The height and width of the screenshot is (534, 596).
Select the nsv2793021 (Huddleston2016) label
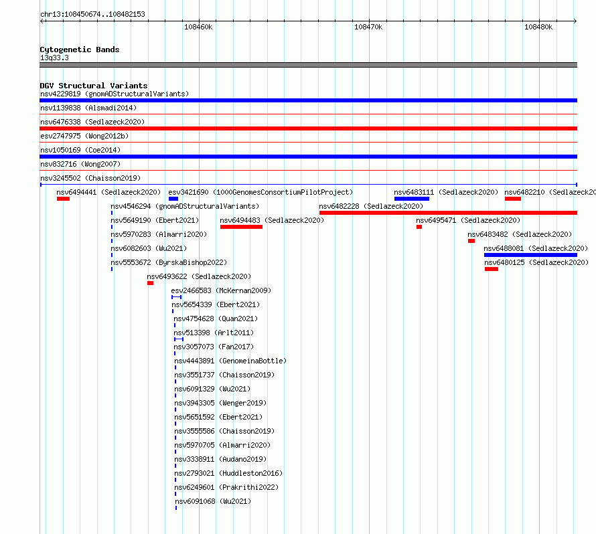click(228, 473)
